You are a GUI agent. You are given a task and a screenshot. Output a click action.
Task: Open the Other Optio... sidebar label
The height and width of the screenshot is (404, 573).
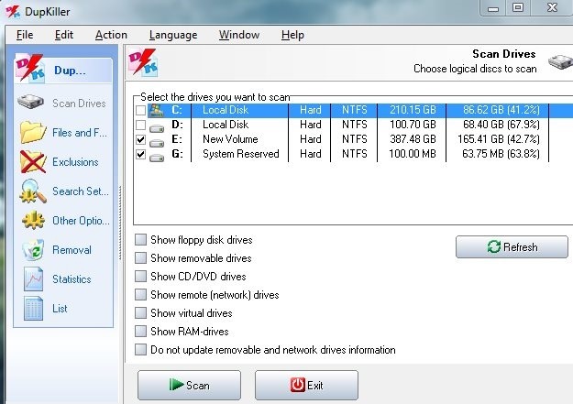[x=81, y=221]
